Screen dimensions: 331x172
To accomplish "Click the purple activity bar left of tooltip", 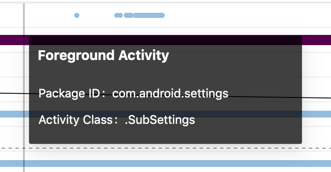I will click(13, 40).
